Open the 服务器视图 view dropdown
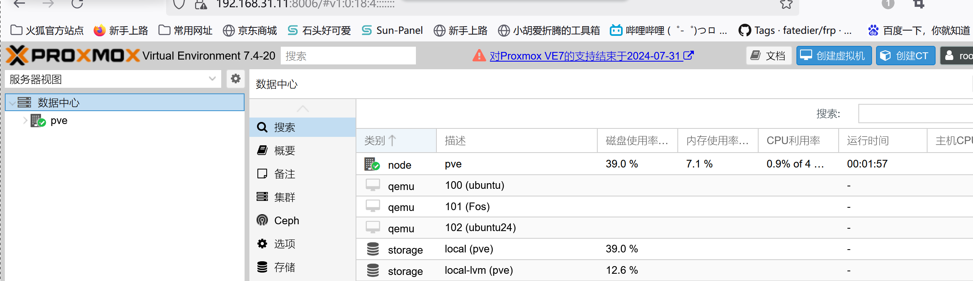This screenshot has height=281, width=973. [113, 79]
